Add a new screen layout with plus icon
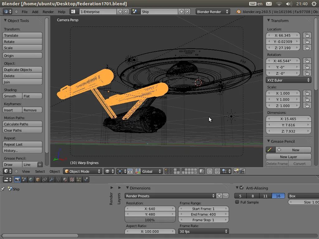This screenshot has height=239, width=319. click(120, 12)
